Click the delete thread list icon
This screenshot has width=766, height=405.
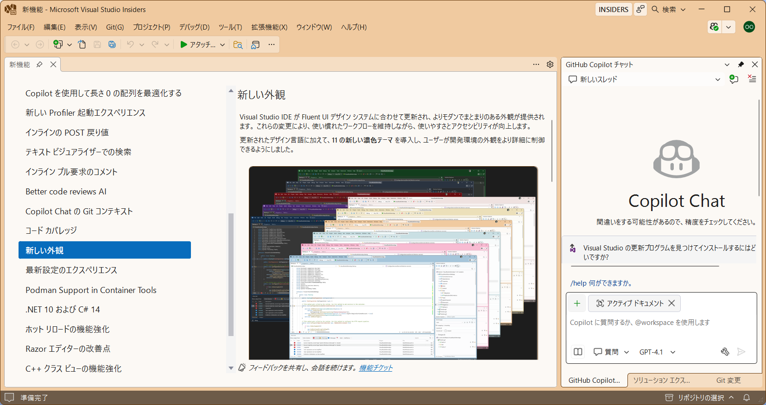752,79
